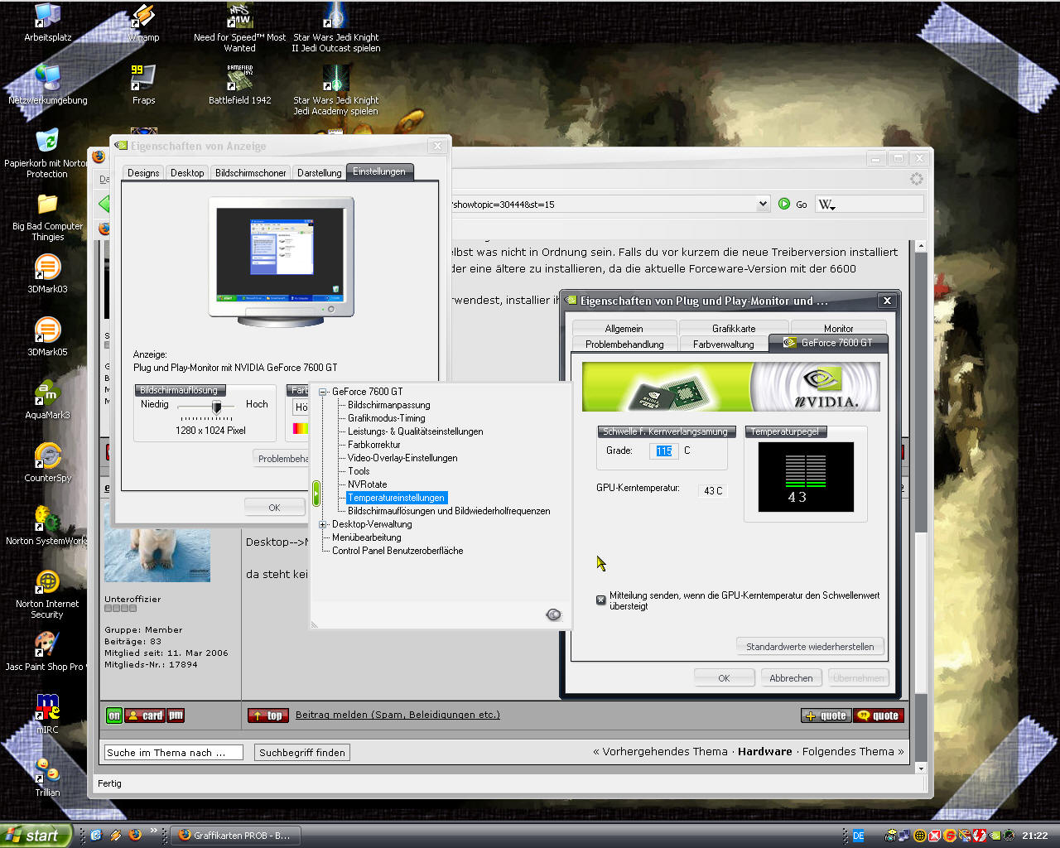Expand the Desktop-Verwaltung tree node
1060x848 pixels.
323,524
